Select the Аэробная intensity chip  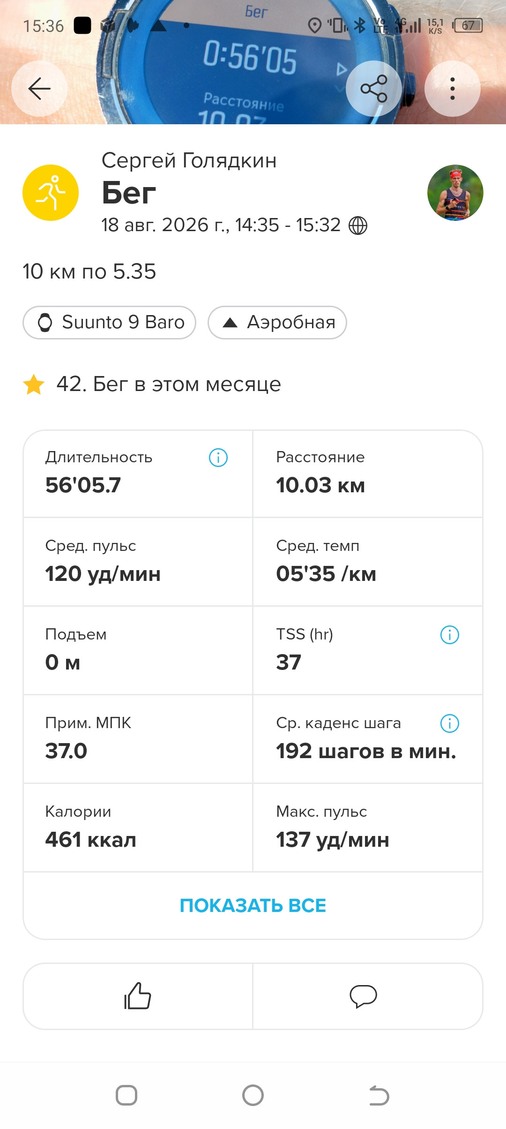[x=277, y=323]
